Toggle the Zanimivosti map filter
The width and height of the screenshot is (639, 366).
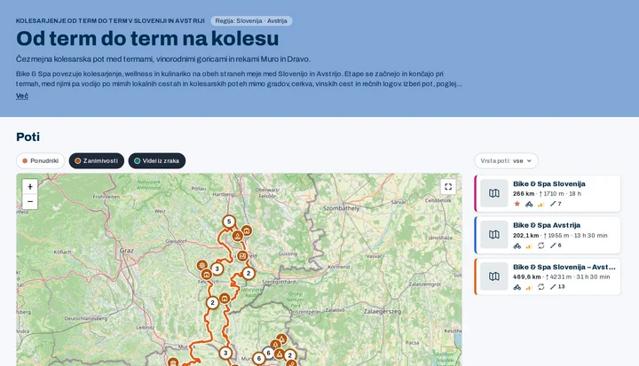[97, 160]
